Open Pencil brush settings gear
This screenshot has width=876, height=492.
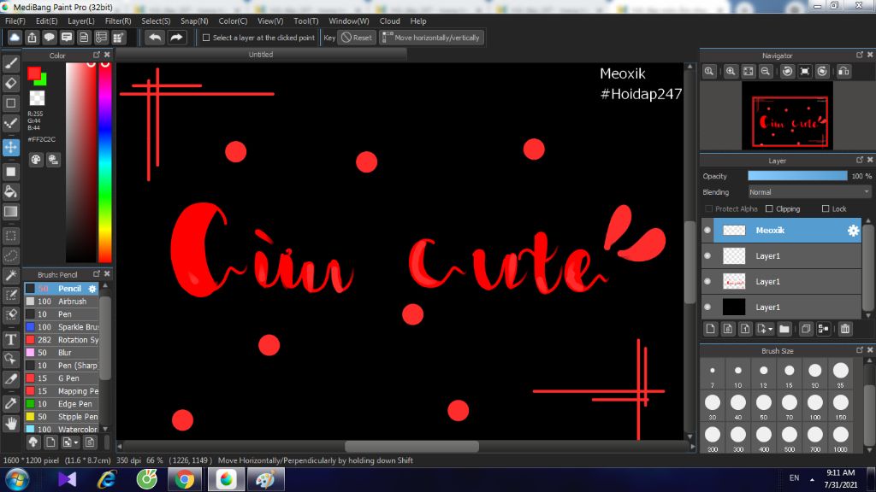coord(92,289)
